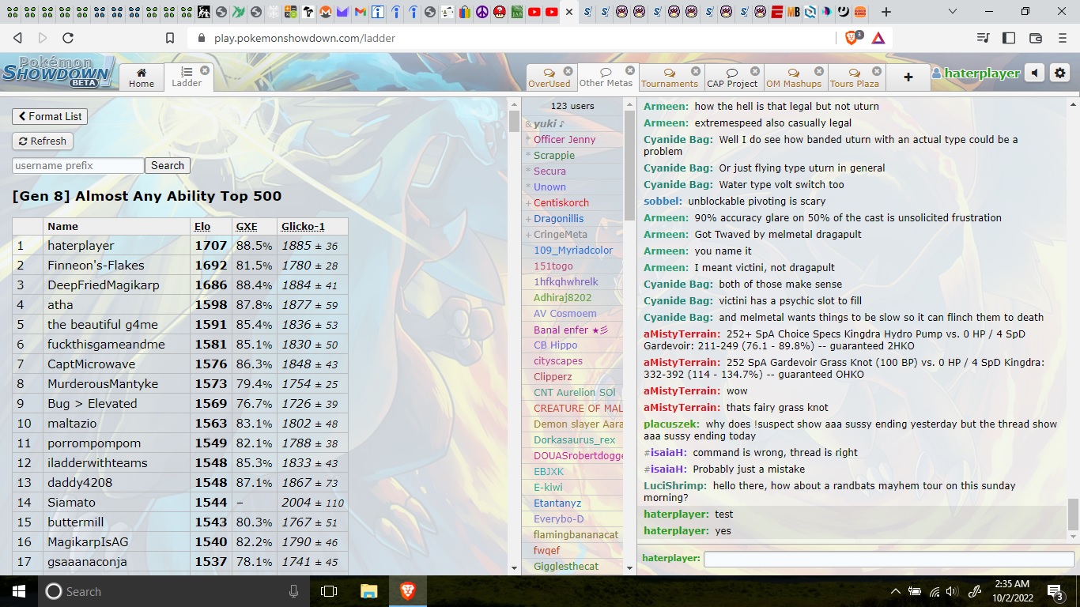
Task: Click the Glicko-1 column header
Action: click(303, 226)
